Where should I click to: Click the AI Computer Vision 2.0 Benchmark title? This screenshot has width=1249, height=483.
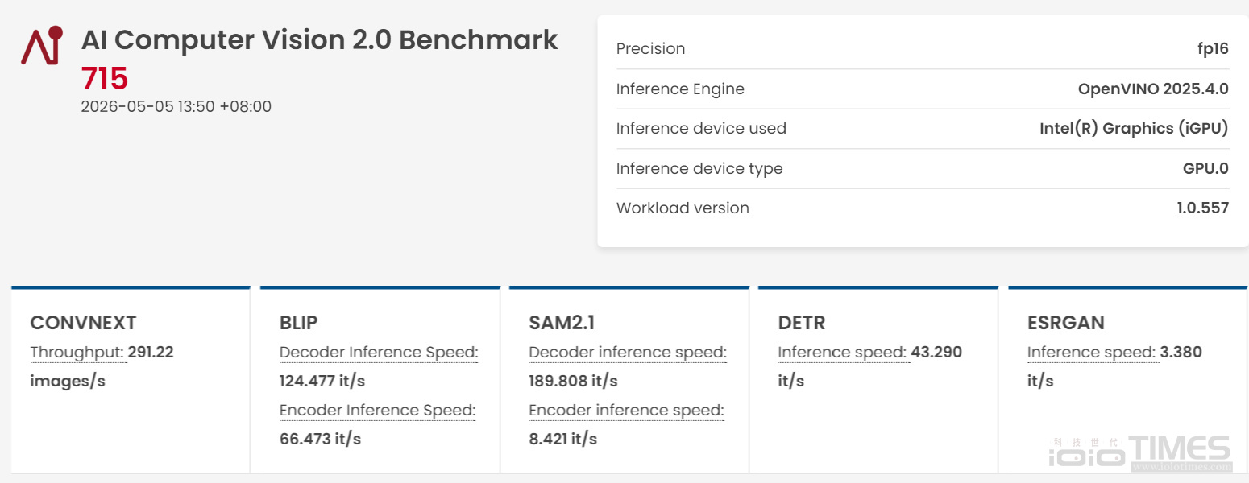[x=320, y=39]
